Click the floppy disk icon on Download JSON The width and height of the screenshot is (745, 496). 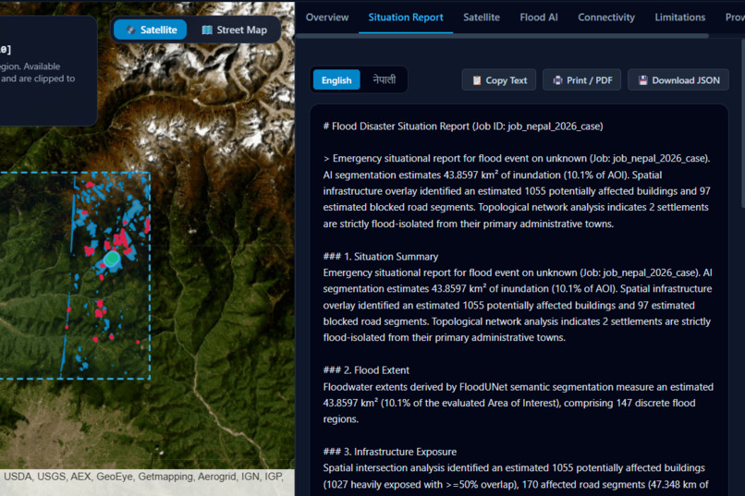[642, 80]
